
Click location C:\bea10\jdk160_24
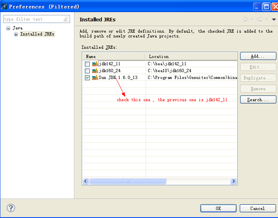(169, 71)
